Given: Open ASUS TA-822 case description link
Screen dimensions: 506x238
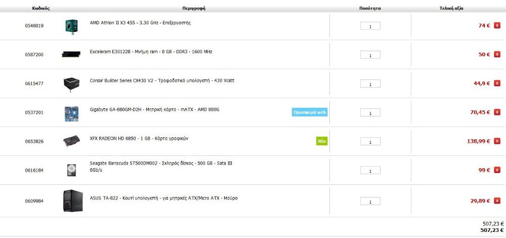Looking at the screenshot, I should click(163, 198).
